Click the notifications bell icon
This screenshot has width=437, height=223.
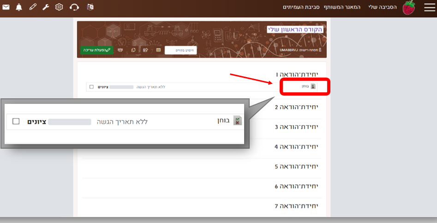pos(19,7)
